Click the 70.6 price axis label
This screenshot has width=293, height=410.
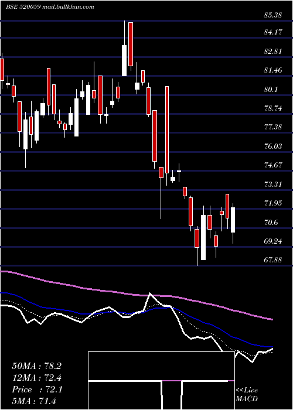coord(271,222)
